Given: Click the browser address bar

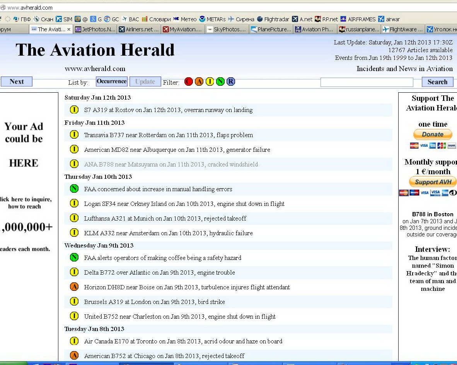Looking at the screenshot, I should [228, 8].
